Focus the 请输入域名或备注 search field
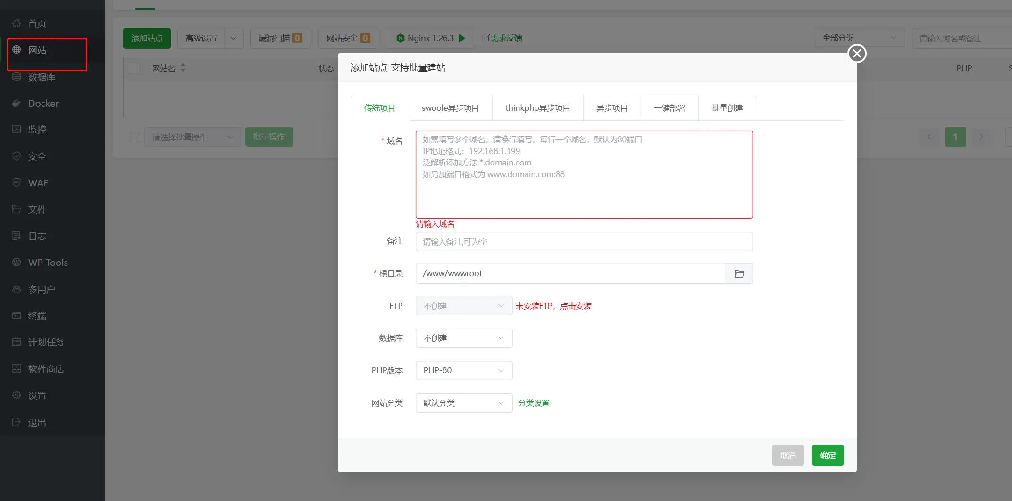The width and height of the screenshot is (1012, 501). [x=962, y=38]
